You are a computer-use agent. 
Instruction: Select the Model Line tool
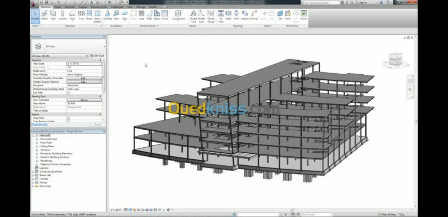point(202,17)
